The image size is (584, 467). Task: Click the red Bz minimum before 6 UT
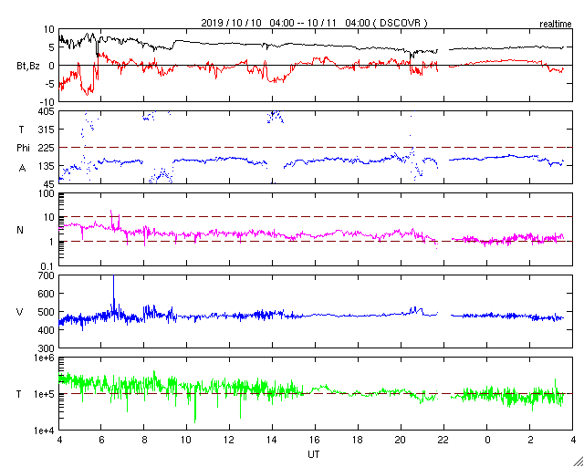point(88,92)
